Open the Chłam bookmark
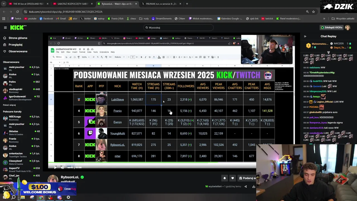This screenshot has width=357, height=201. pos(180,19)
